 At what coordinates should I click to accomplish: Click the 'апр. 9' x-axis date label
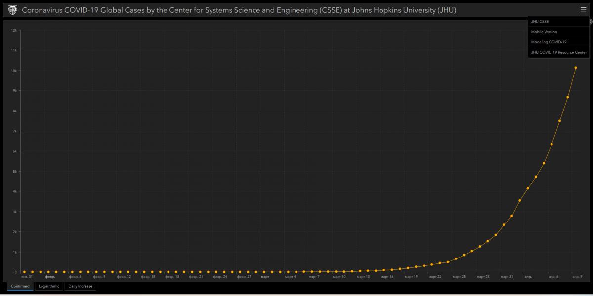point(577,277)
